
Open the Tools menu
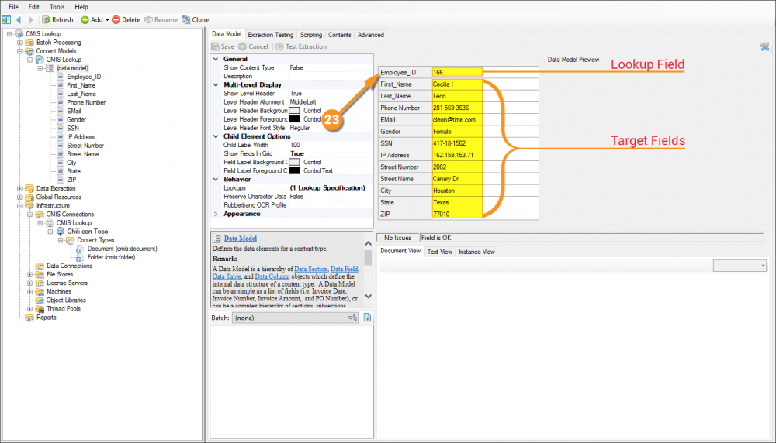[57, 6]
